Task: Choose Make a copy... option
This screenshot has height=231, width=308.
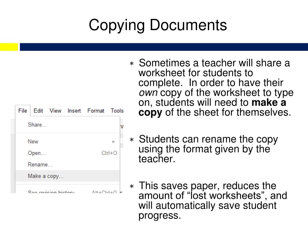Action: coord(68,176)
